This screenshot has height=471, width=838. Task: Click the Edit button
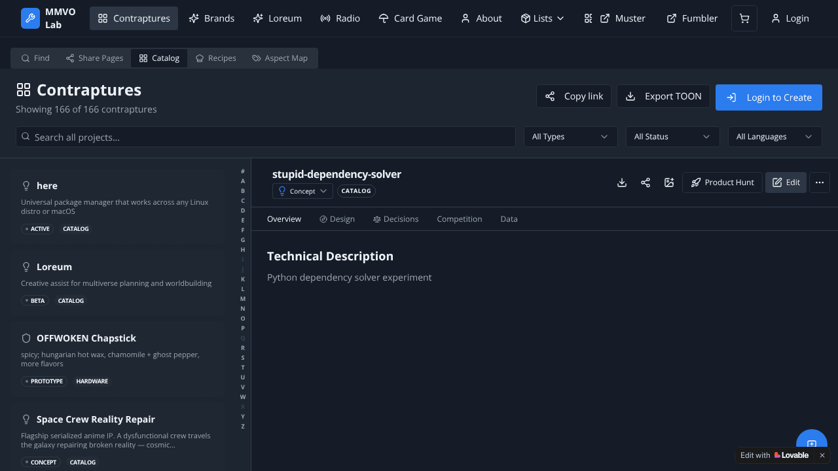(x=786, y=183)
